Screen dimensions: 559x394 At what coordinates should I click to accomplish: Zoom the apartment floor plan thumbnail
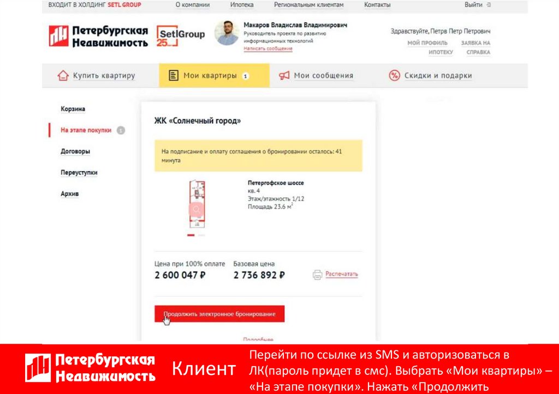197,205
